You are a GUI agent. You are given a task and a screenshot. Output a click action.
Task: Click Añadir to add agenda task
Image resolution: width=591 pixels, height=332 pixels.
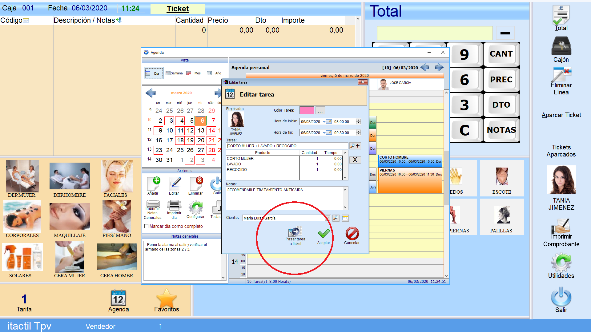153,184
